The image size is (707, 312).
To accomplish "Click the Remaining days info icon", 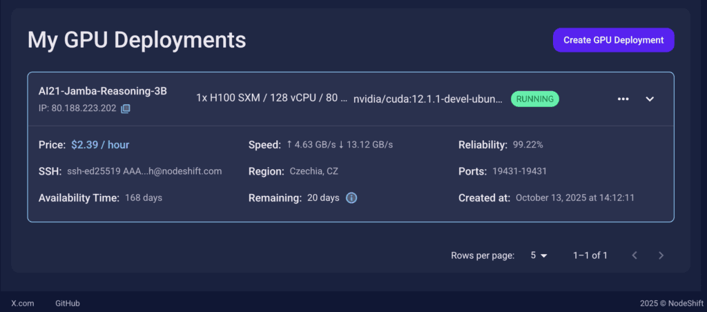I will [351, 198].
